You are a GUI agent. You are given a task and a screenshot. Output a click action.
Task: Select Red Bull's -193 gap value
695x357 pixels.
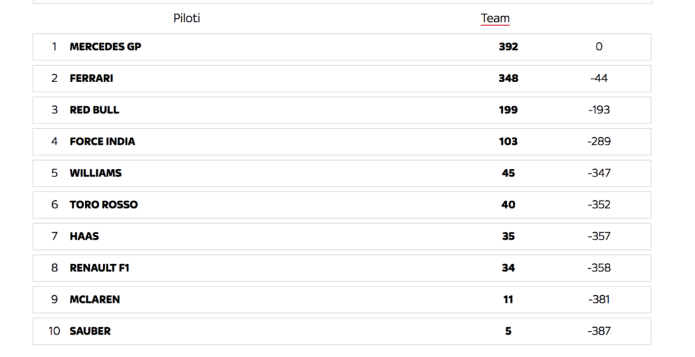click(x=599, y=110)
